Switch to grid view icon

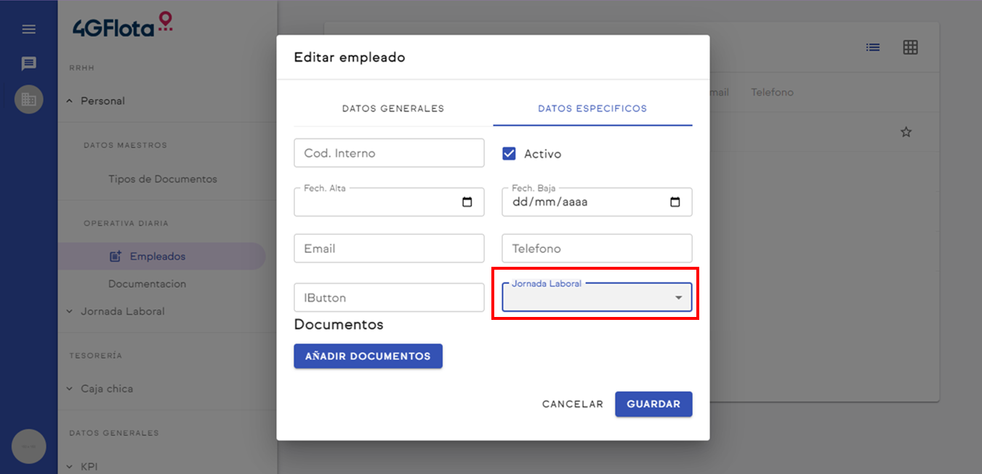[x=910, y=47]
